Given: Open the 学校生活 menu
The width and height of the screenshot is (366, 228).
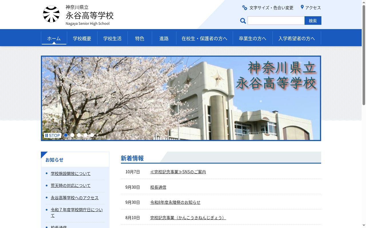Looking at the screenshot, I should [112, 38].
